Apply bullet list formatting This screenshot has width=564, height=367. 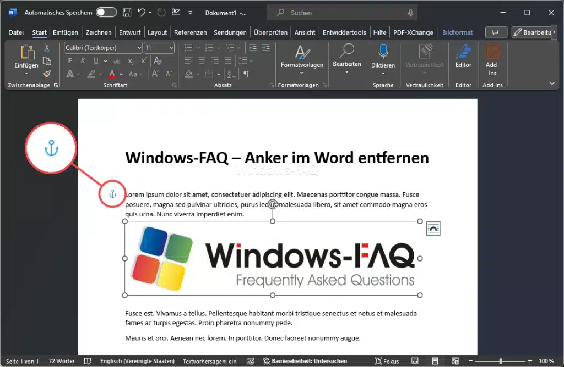pos(188,48)
